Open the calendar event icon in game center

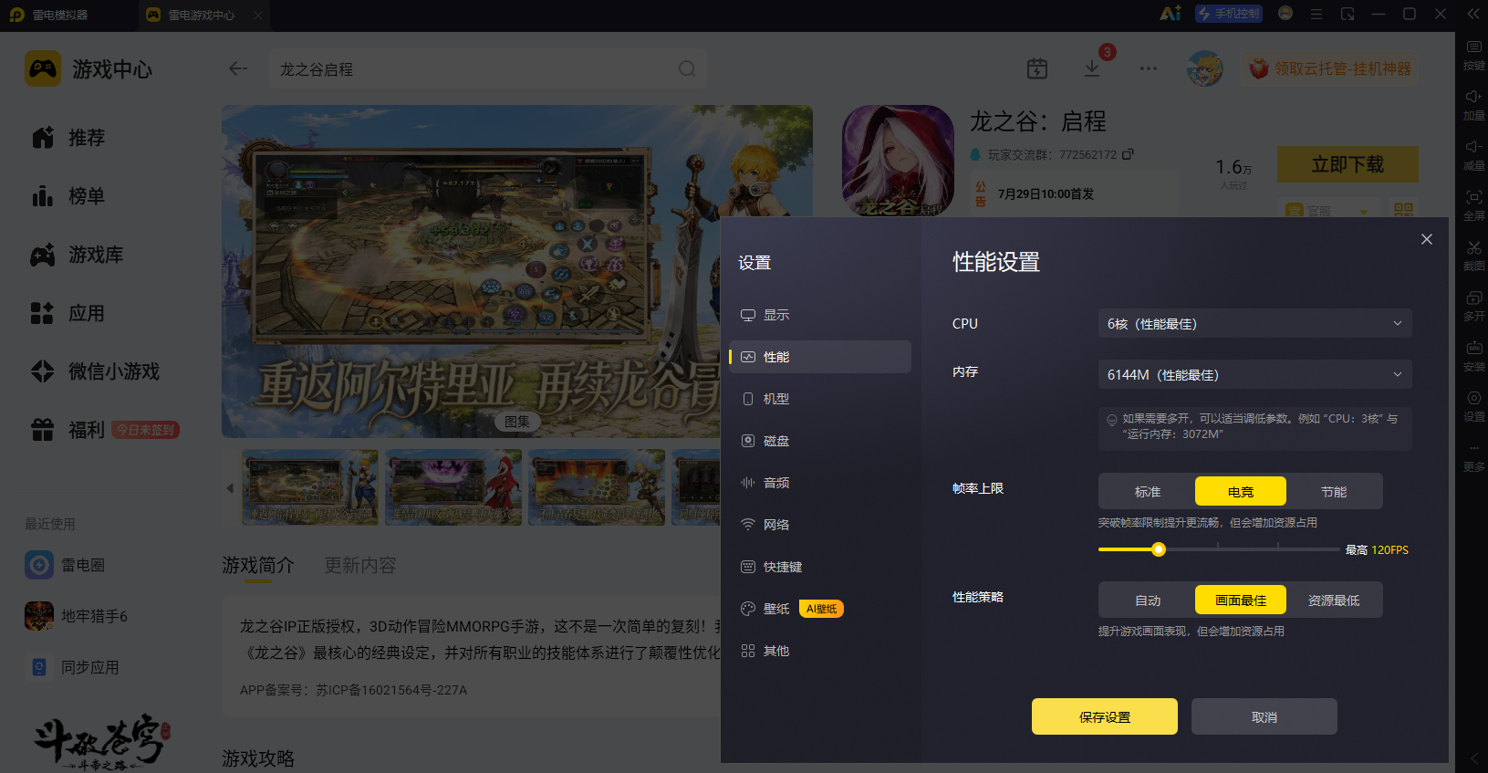point(1037,68)
